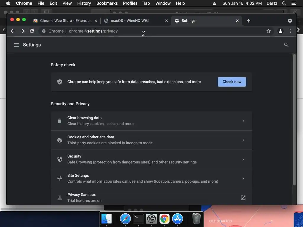Viewport: 303px width, 227px height.
Task: Open Clear browsing data
Action: (151, 121)
